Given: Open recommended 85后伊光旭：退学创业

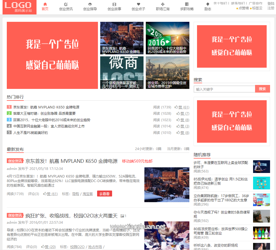Looking at the screenshot, I should pyautogui.click(x=221, y=181).
